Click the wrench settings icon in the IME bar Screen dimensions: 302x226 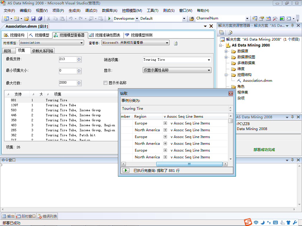pos(295,222)
